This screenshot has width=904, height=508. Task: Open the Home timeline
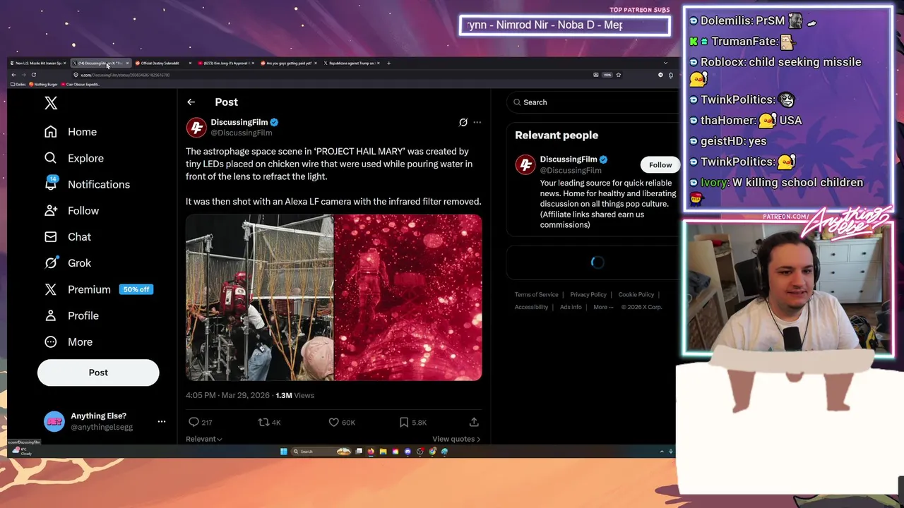pyautogui.click(x=71, y=132)
